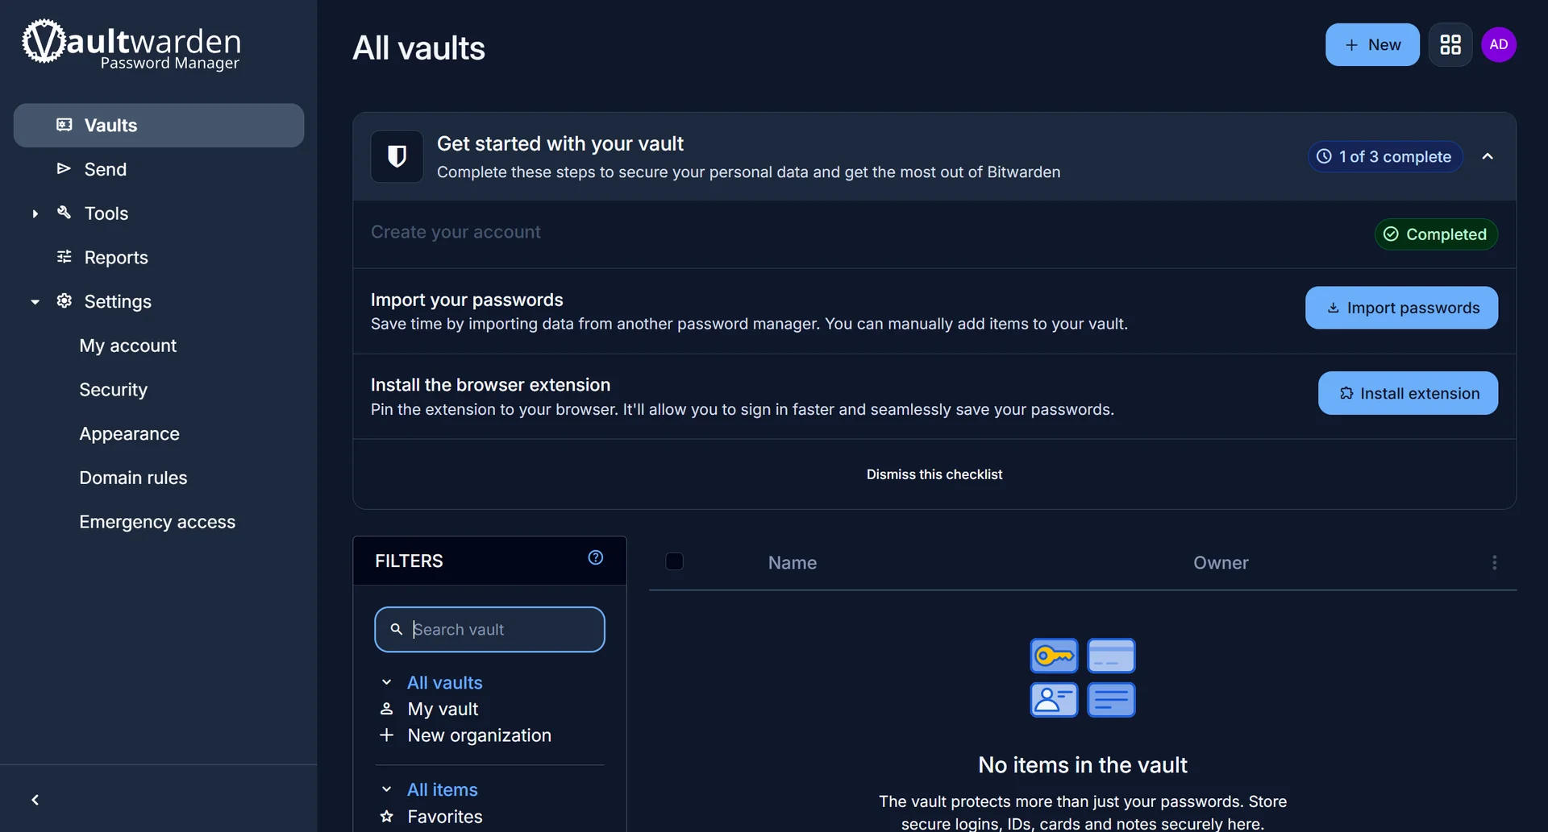Click the plus icon beside New organization
Screen dimensions: 1548x832
[x=387, y=735]
